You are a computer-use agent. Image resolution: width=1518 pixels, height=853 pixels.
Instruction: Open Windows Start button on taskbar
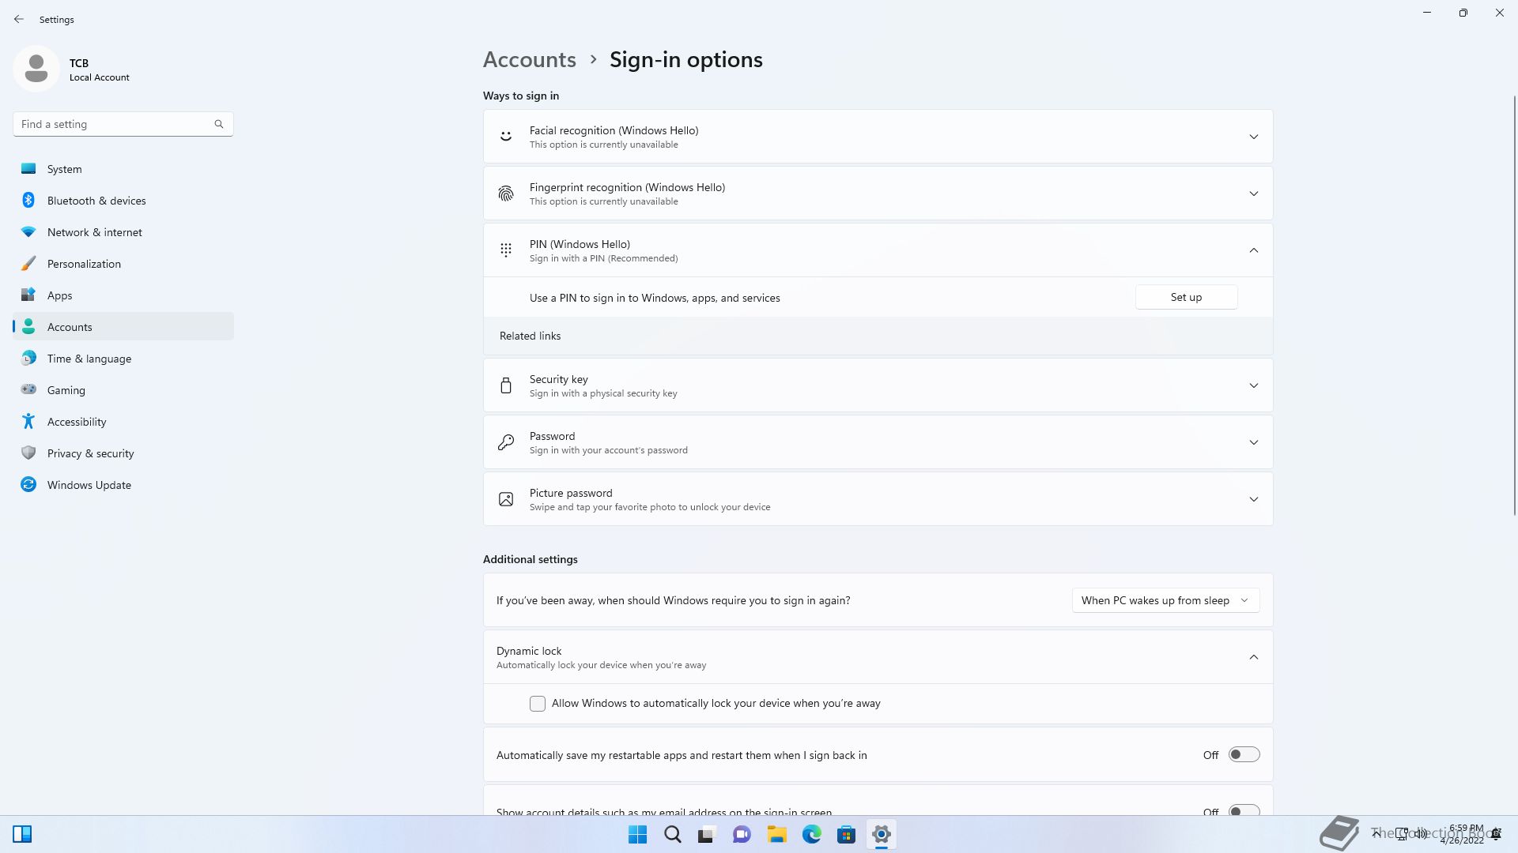click(637, 834)
